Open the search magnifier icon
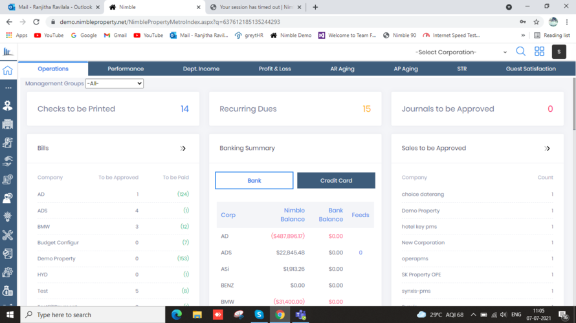The width and height of the screenshot is (576, 323). [x=520, y=52]
